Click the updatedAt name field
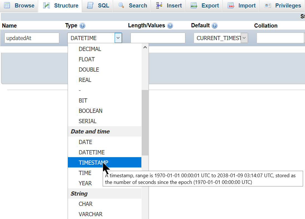 [x=31, y=38]
